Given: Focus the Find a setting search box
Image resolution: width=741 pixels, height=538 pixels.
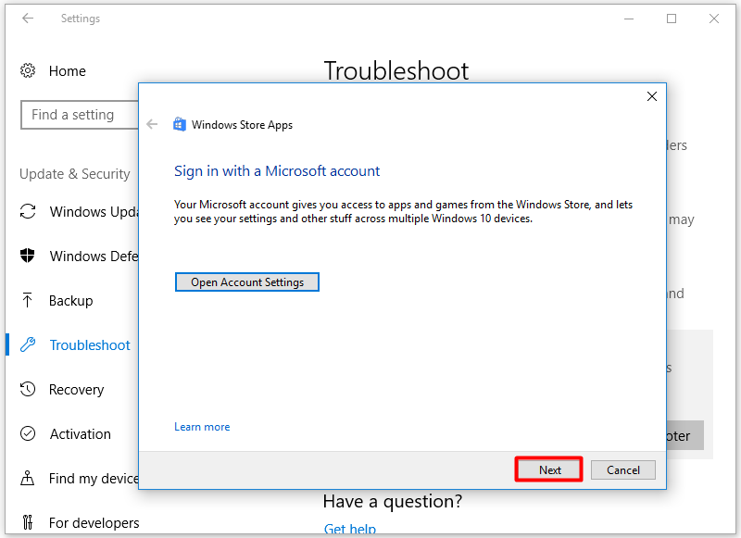Looking at the screenshot, I should point(80,114).
